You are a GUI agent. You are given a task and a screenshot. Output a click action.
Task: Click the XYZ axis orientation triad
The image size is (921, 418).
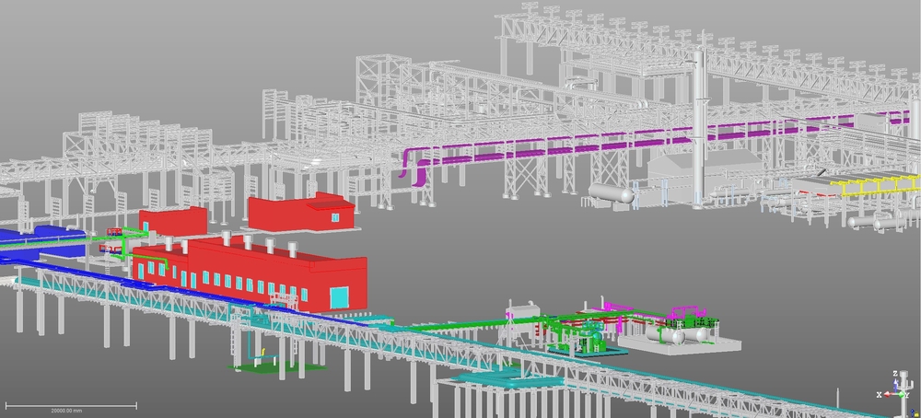click(x=892, y=385)
